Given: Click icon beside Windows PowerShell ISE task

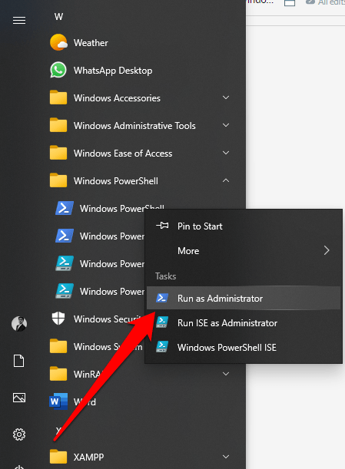Looking at the screenshot, I should click(x=162, y=347).
